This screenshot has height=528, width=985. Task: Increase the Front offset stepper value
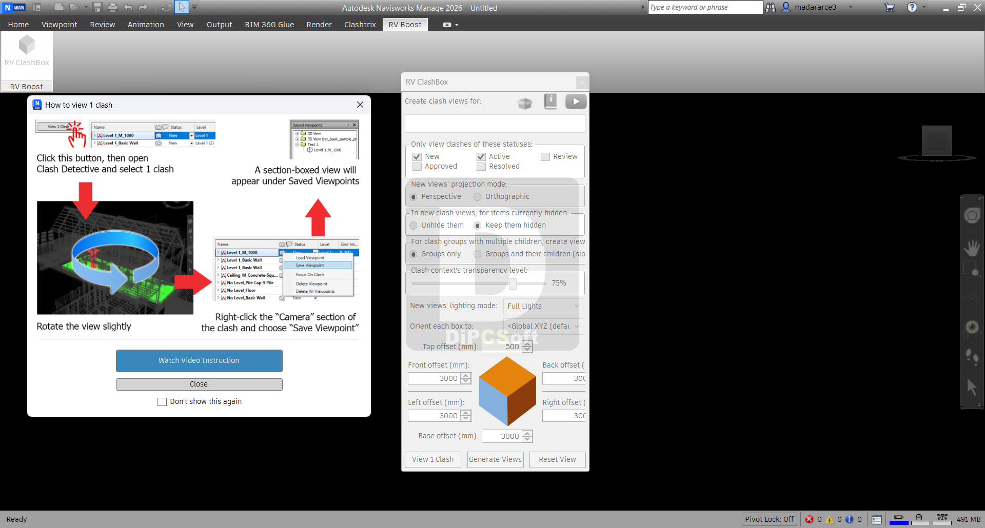coord(466,376)
